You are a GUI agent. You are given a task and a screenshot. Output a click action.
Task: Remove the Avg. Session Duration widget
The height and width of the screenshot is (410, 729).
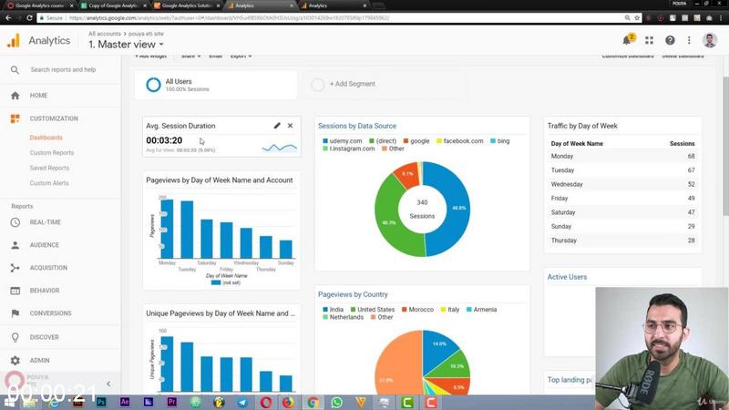pyautogui.click(x=290, y=126)
